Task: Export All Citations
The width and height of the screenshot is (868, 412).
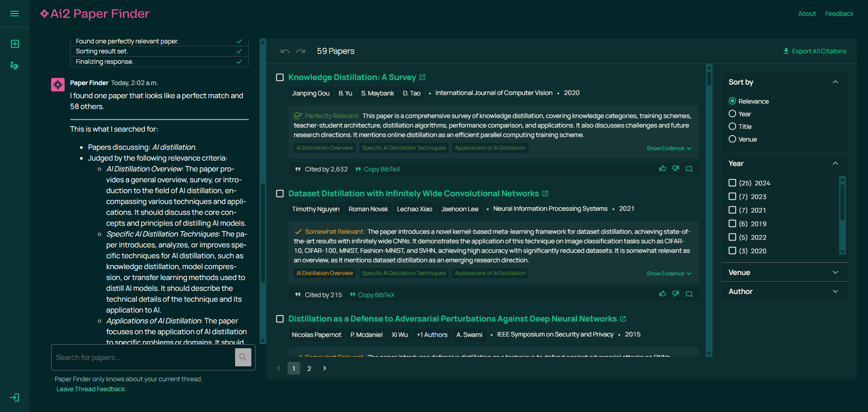Action: (x=815, y=51)
